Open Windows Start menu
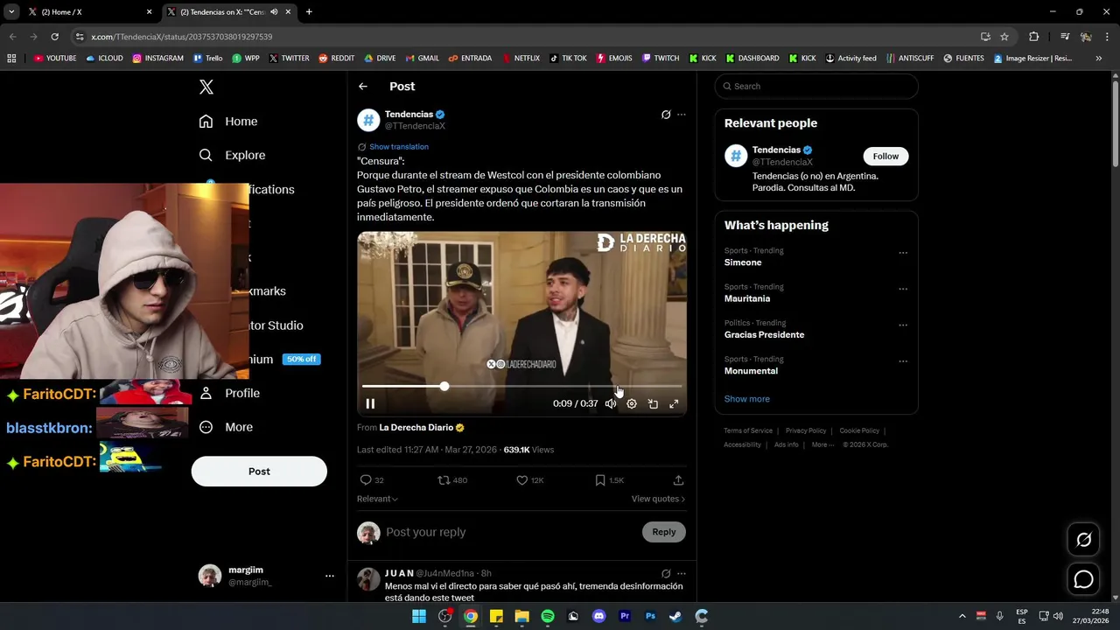The width and height of the screenshot is (1120, 630). click(x=419, y=616)
